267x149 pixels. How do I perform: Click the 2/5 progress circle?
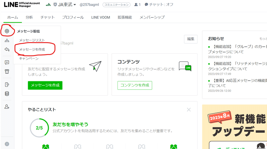(39, 128)
